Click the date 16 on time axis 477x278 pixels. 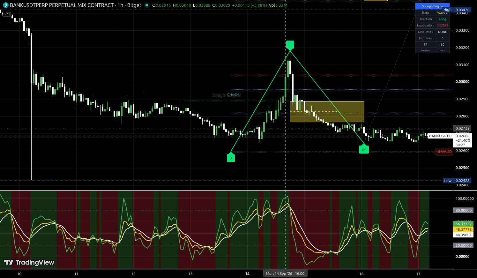click(x=361, y=274)
